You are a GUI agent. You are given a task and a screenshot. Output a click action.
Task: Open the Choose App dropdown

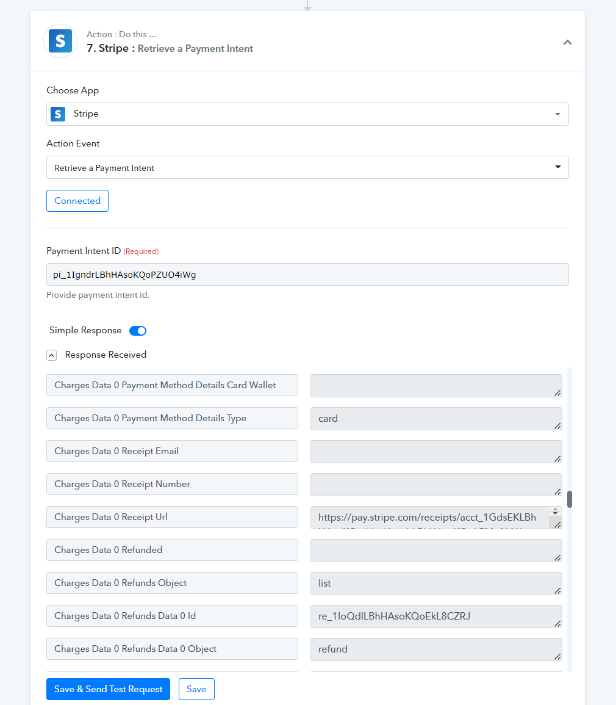tap(557, 114)
